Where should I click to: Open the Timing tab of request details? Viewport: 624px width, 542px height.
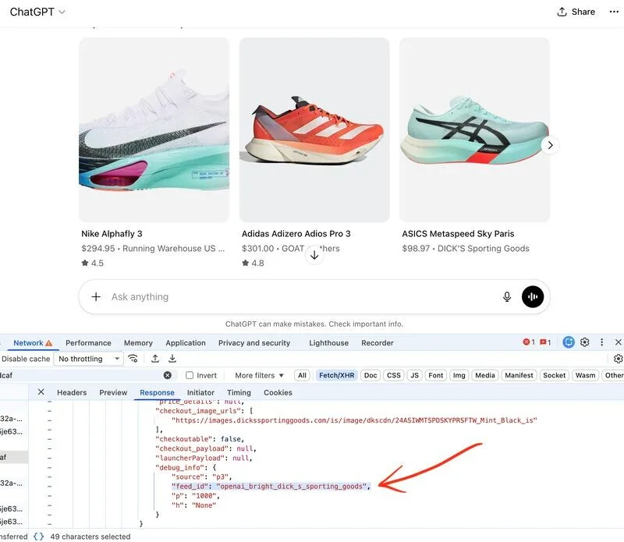pyautogui.click(x=239, y=392)
